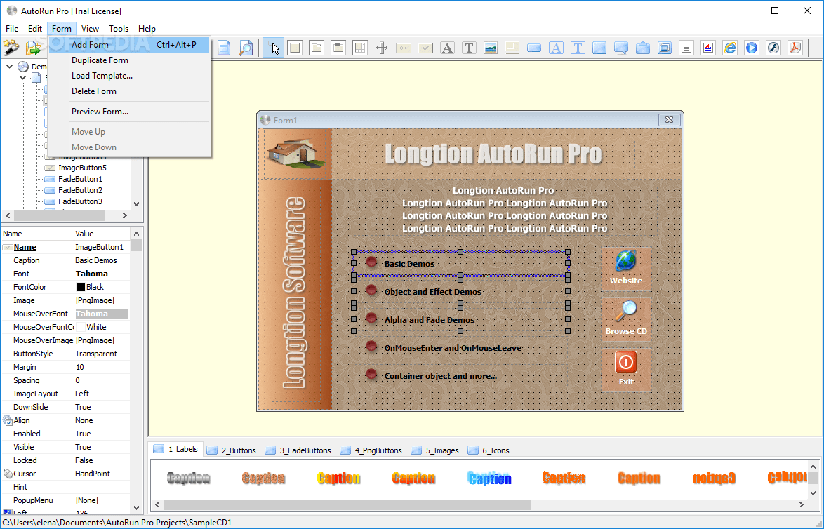824x529 pixels.
Task: Click the ButtonStyle Transparent value
Action: point(102,354)
